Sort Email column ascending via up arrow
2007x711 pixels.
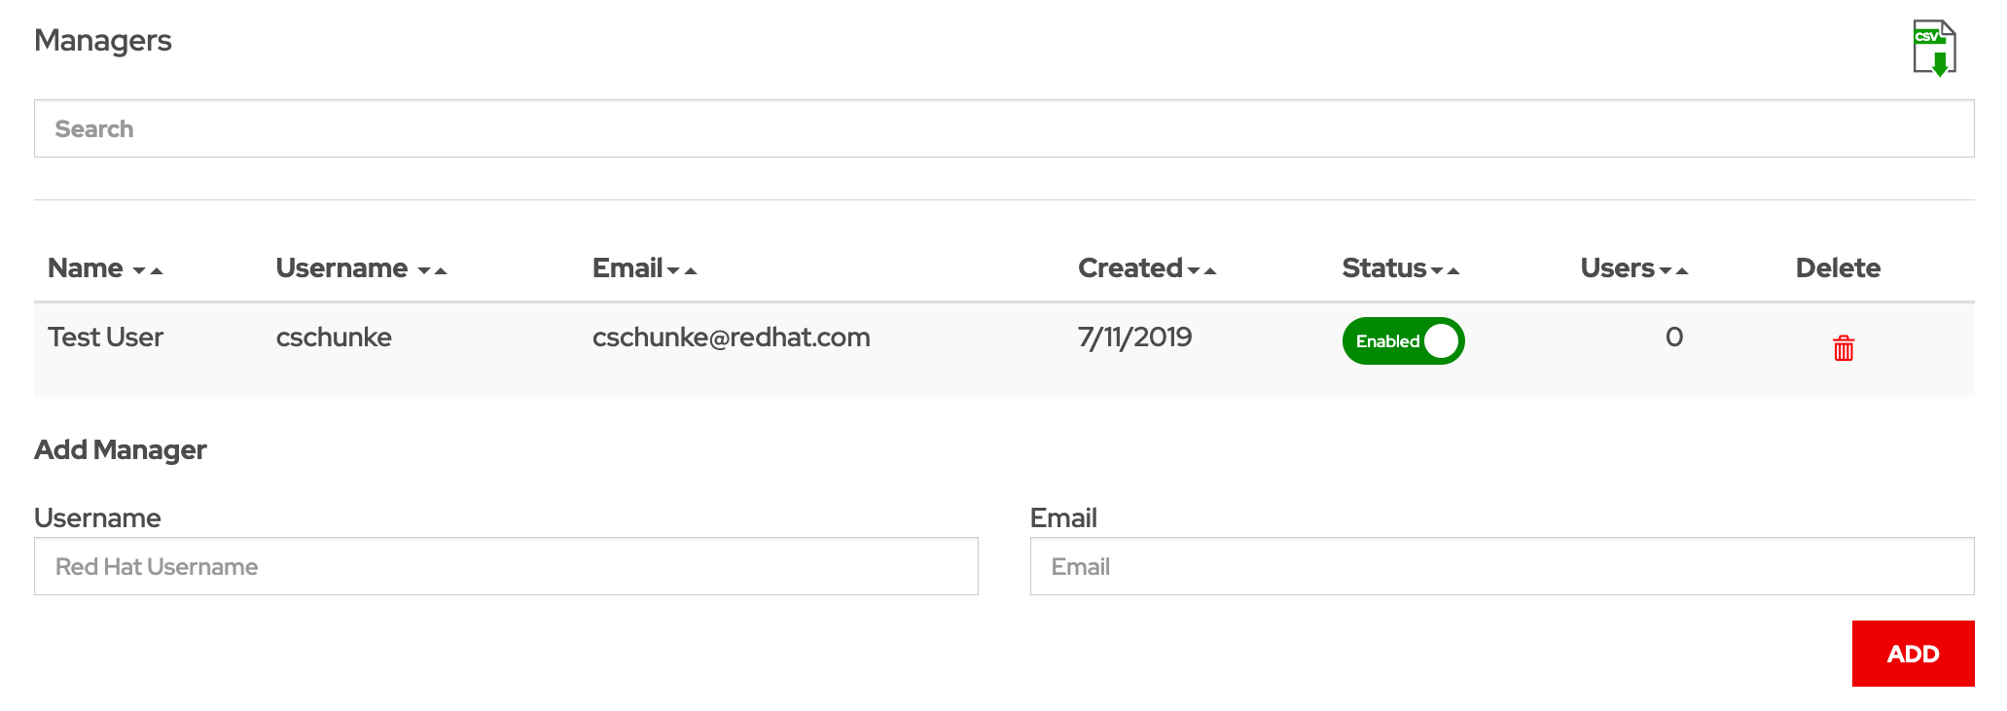click(691, 271)
